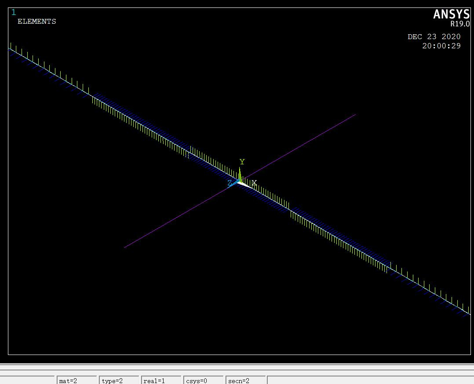Click the ANSYS R19.0 logo
Image resolution: width=474 pixels, height=384 pixels.
452,14
